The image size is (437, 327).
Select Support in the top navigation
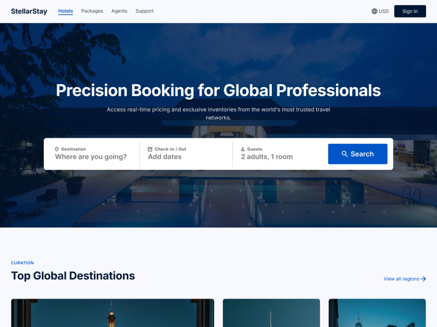click(x=144, y=11)
